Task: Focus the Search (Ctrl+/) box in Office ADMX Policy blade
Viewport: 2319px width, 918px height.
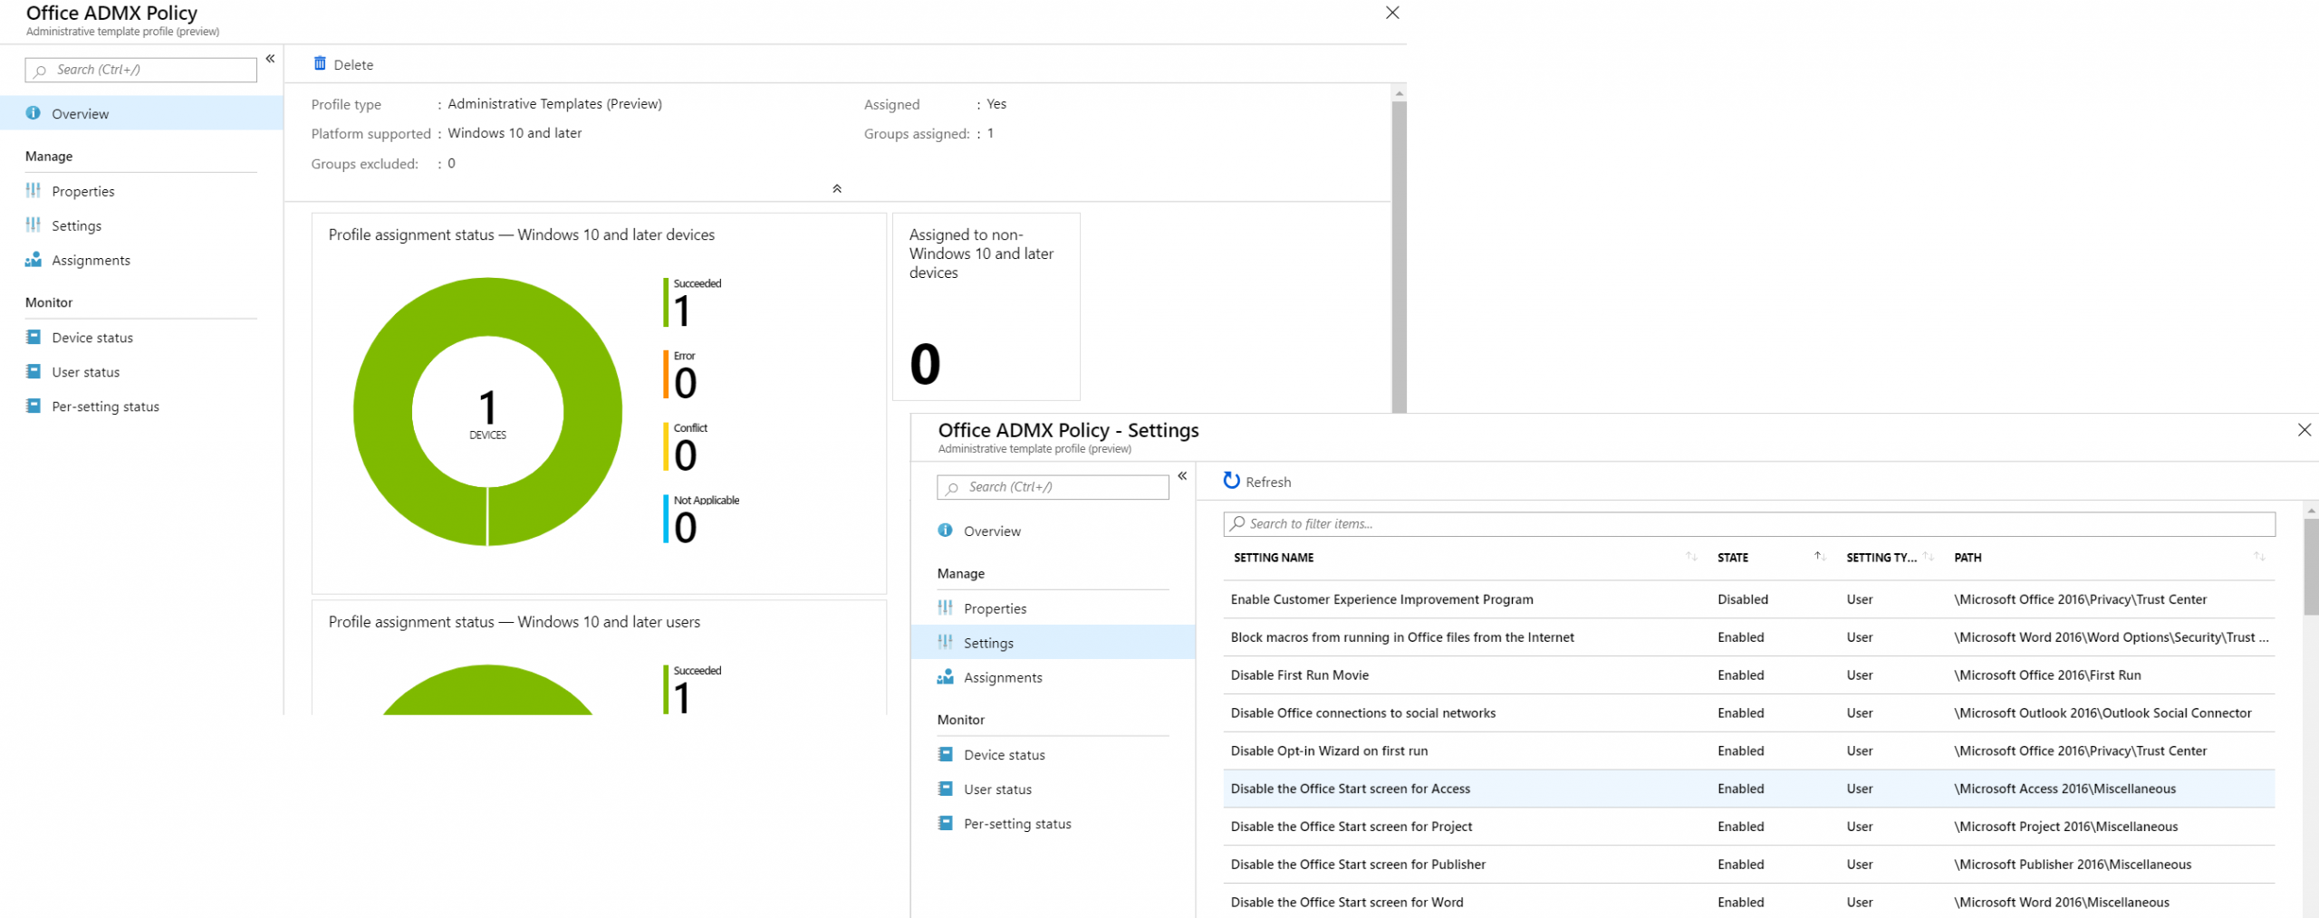Action: (x=141, y=70)
